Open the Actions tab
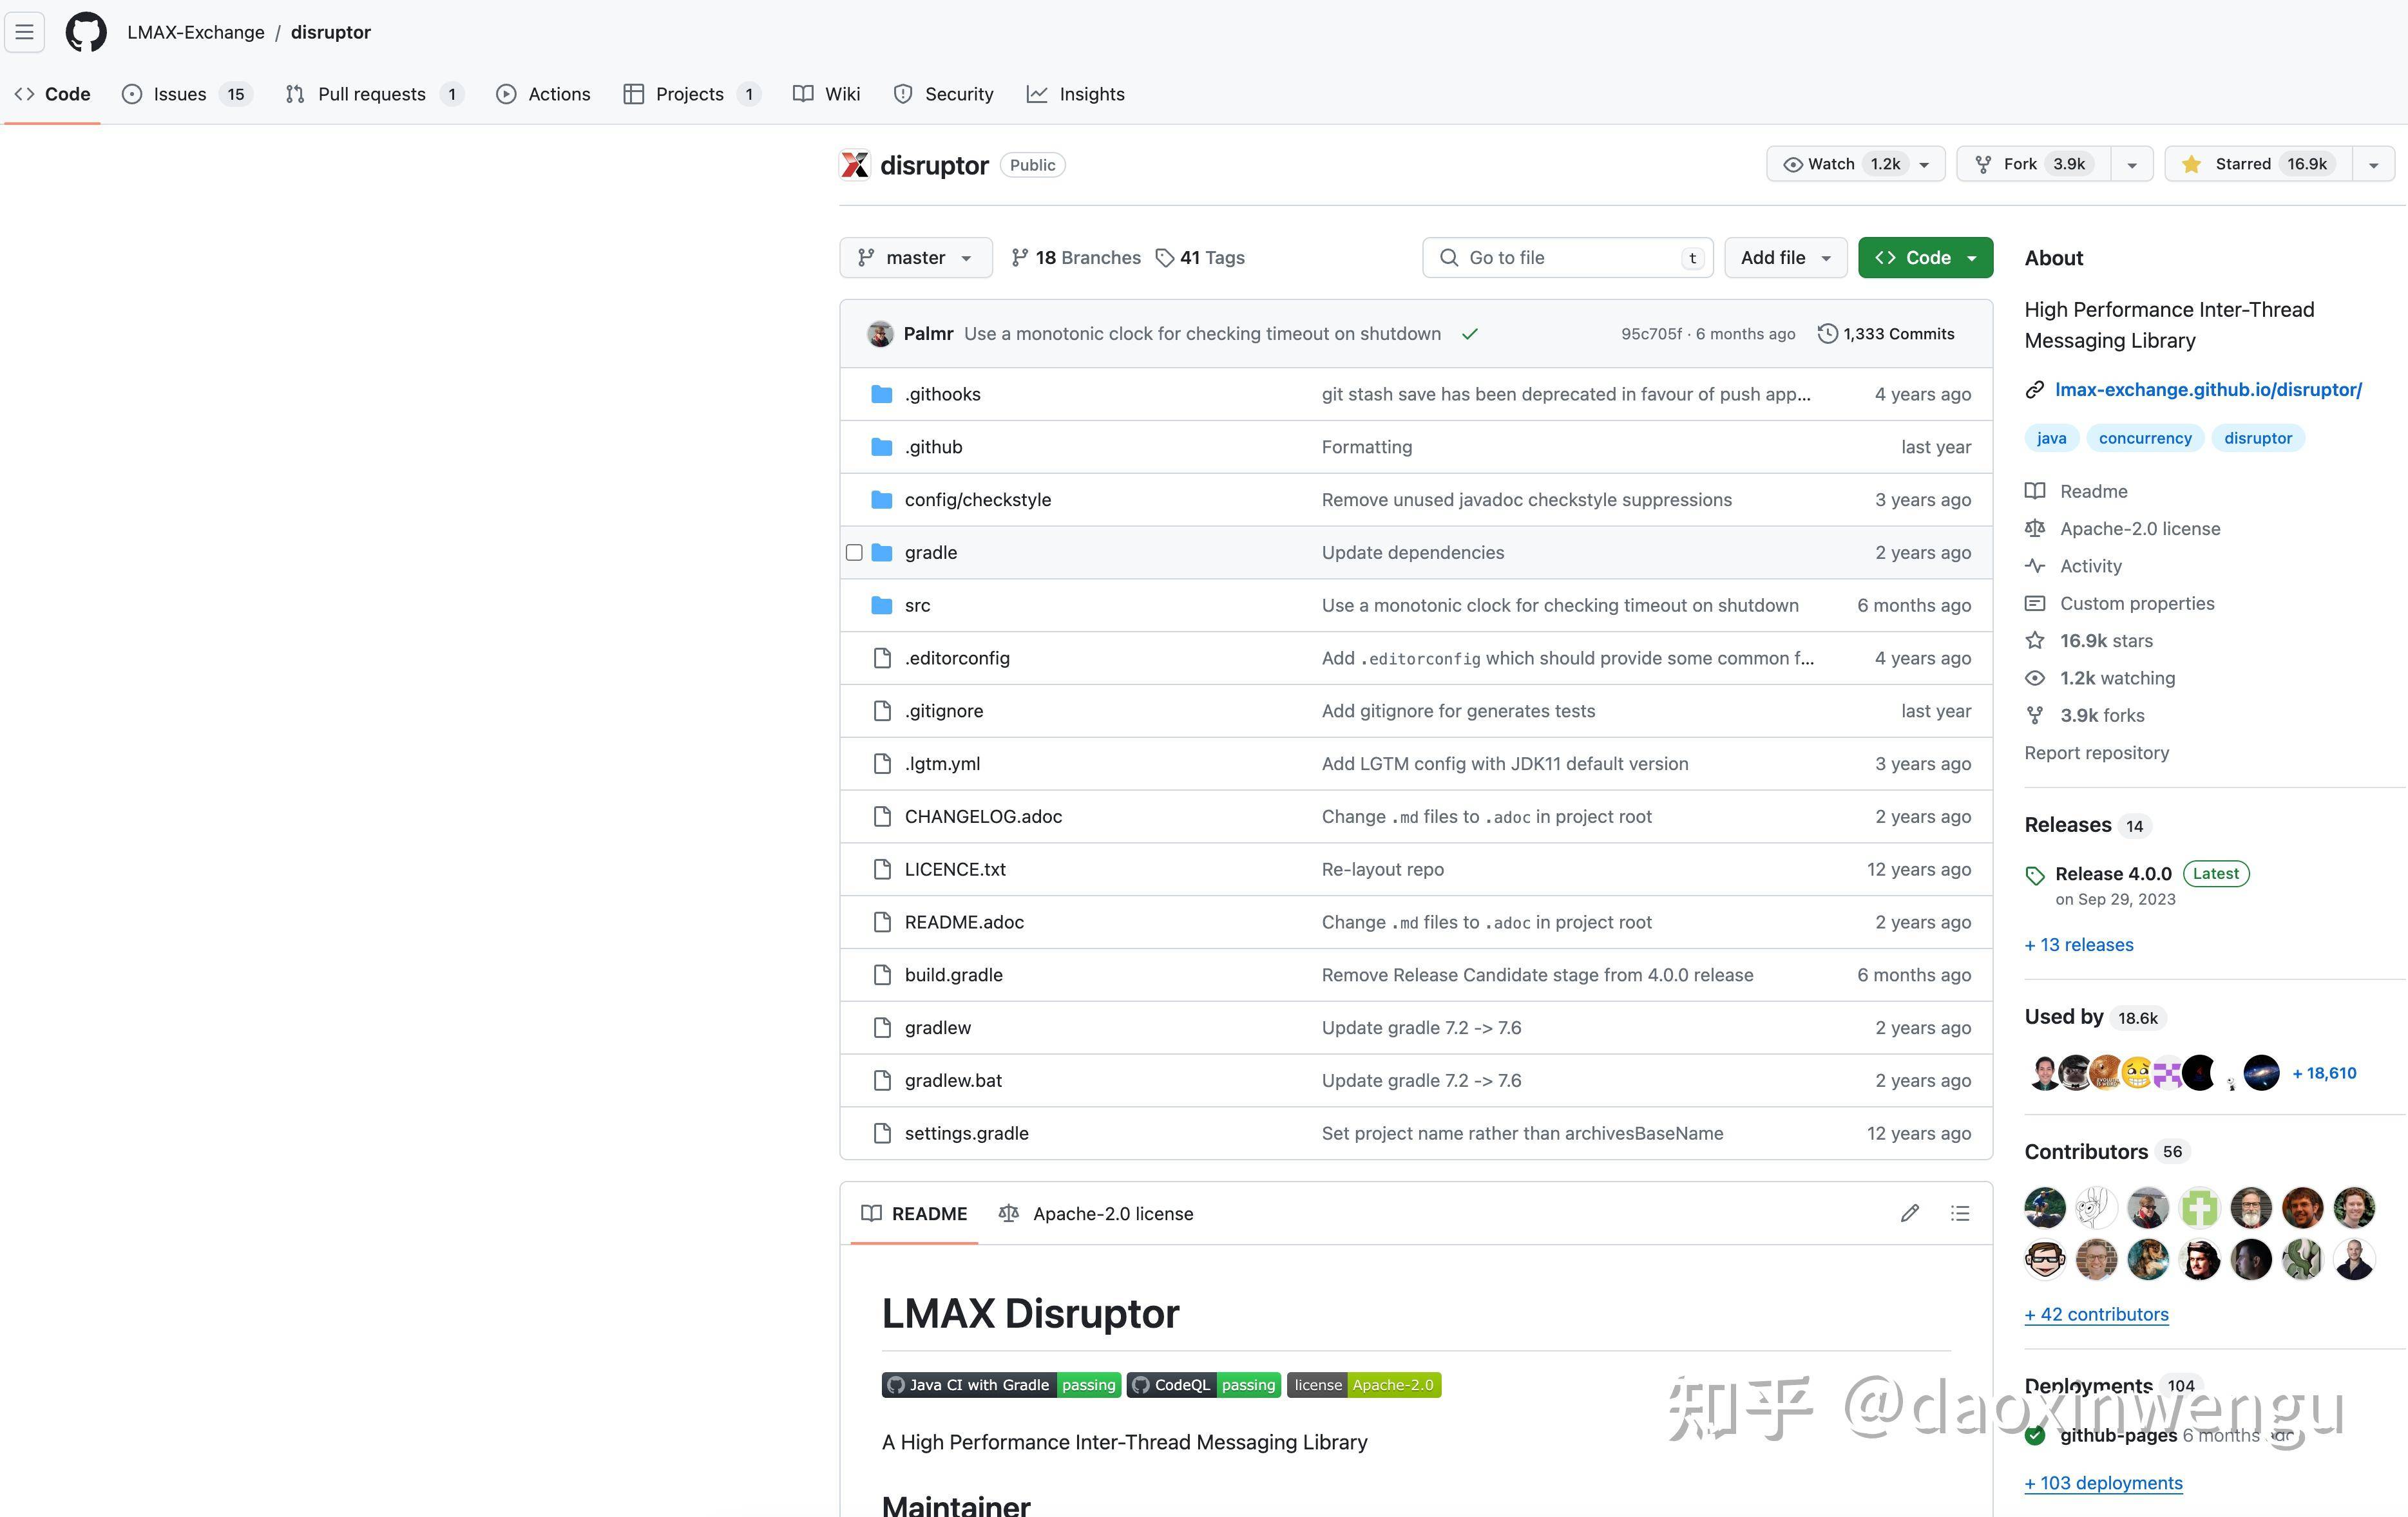The width and height of the screenshot is (2408, 1517). (x=544, y=94)
